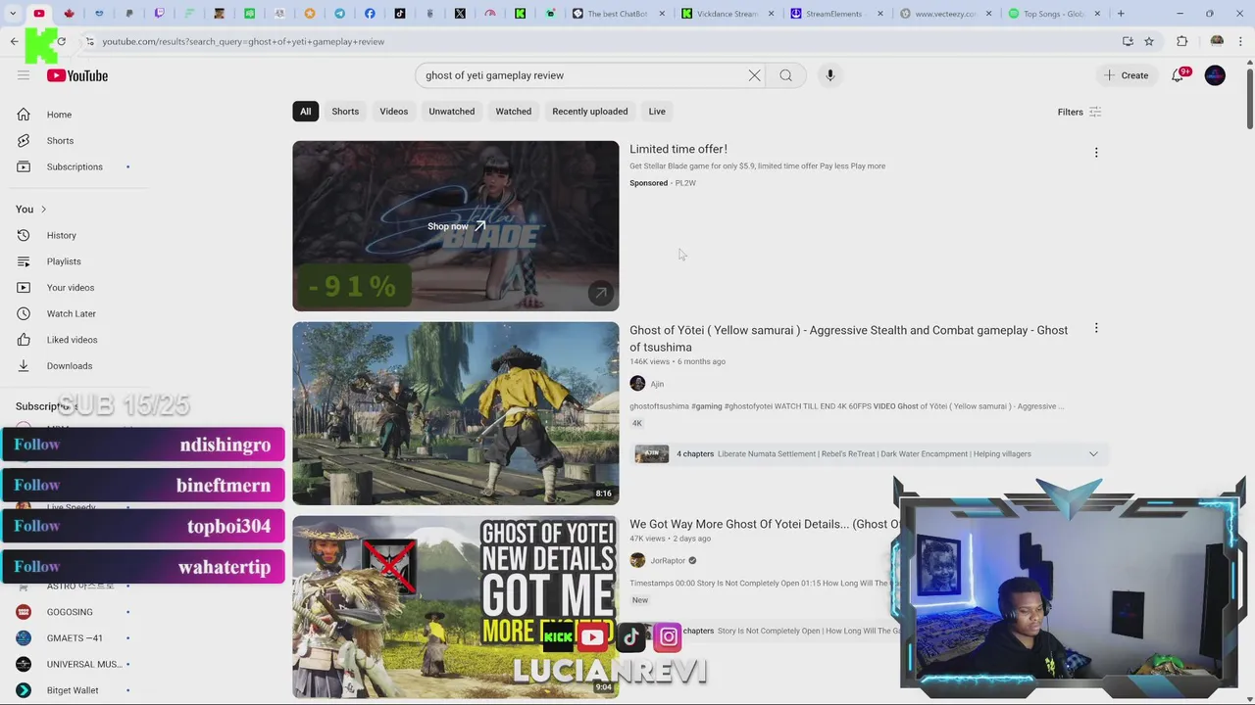Open Home in the sidebar

pyautogui.click(x=59, y=115)
